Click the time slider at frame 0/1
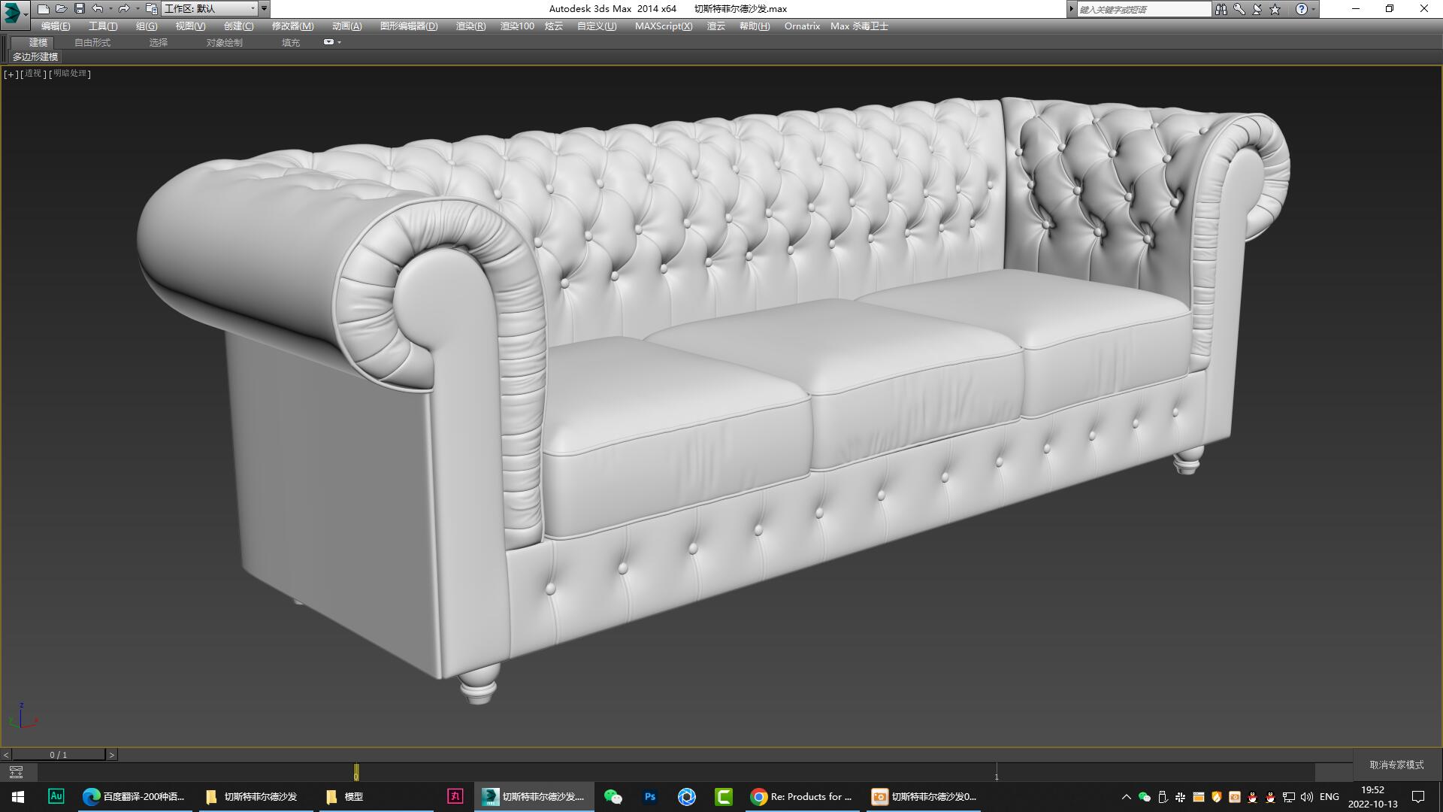 coord(58,753)
